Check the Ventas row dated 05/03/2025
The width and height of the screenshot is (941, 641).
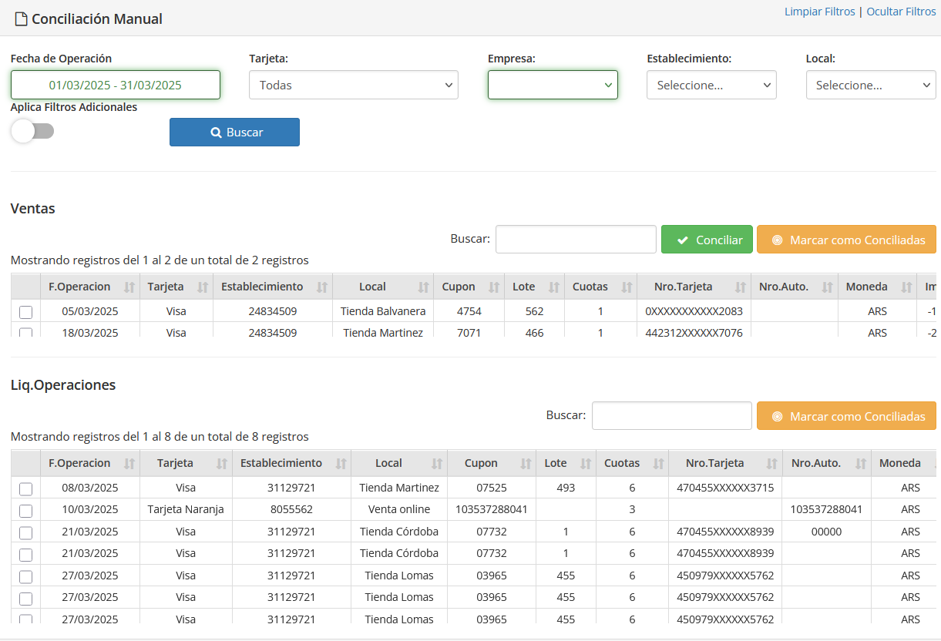coord(26,312)
